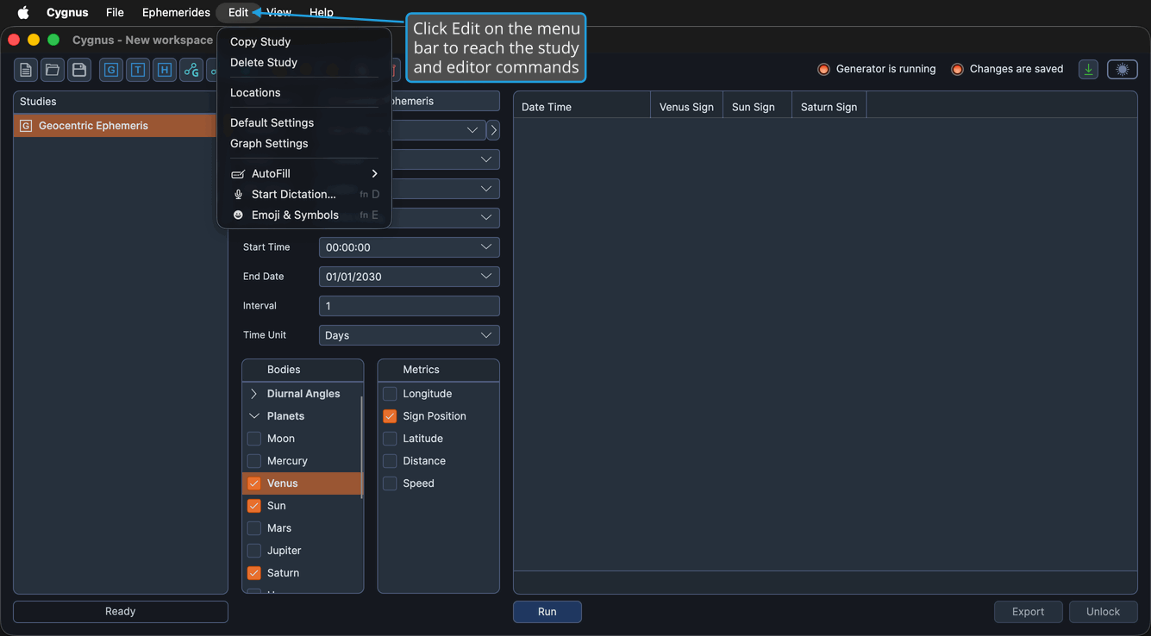Viewport: 1151px width, 636px height.
Task: Click the H study toolbar icon
Action: [165, 70]
